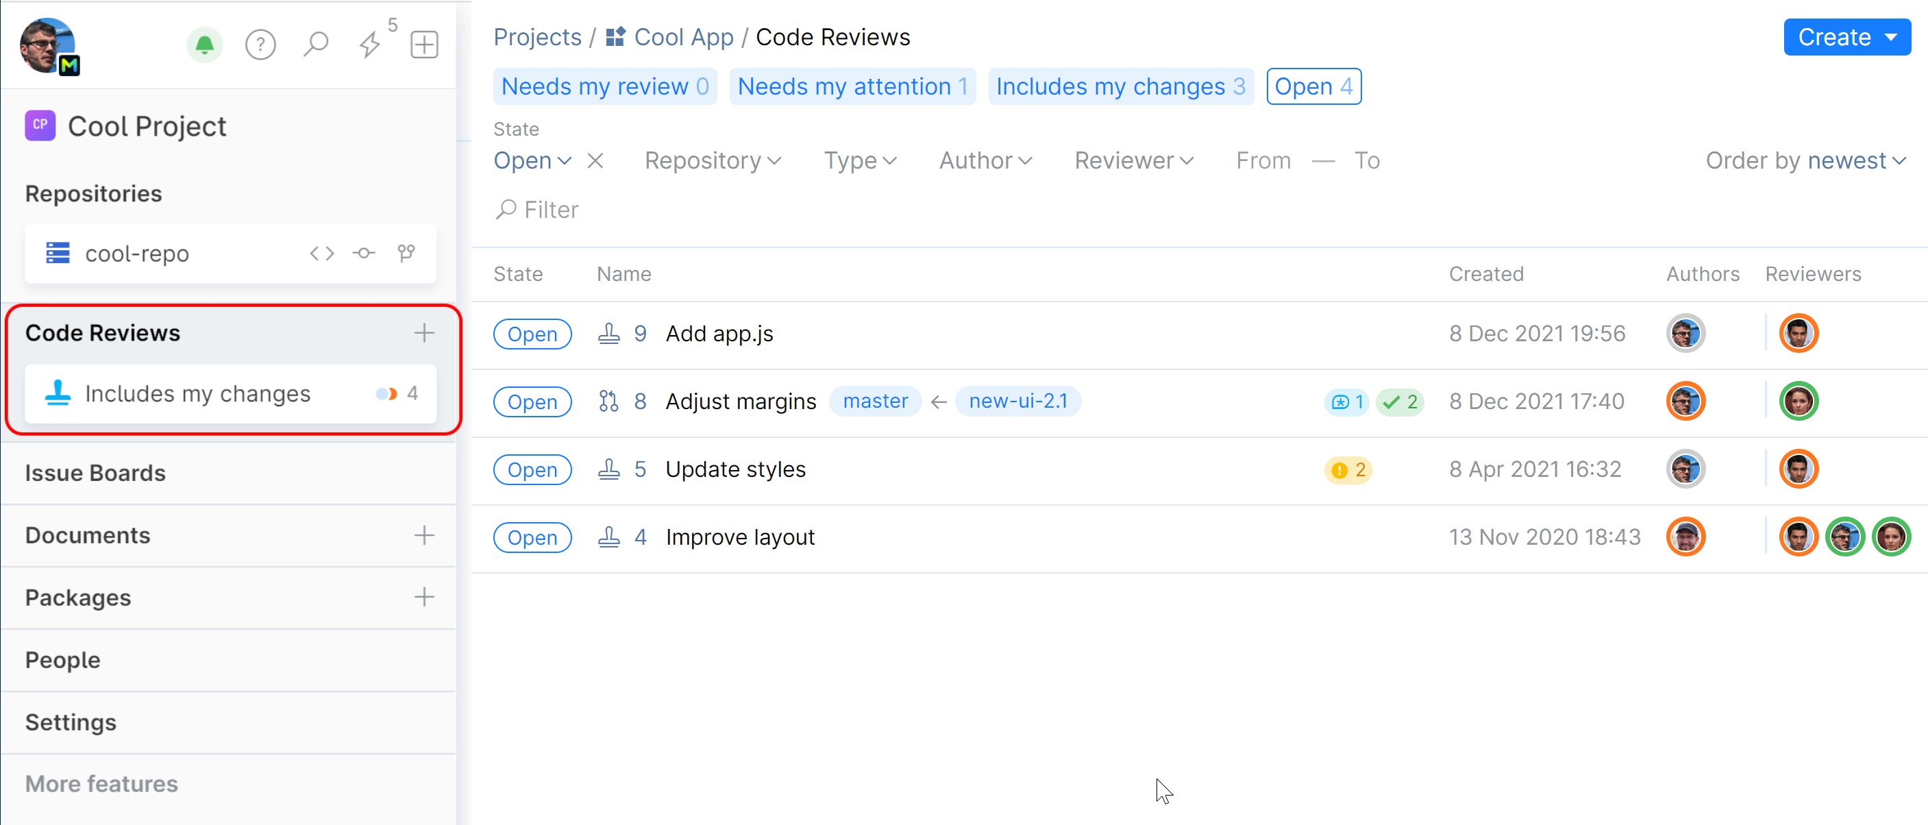Click the search magnifier icon in sidebar header
The image size is (1928, 825).
click(x=316, y=45)
